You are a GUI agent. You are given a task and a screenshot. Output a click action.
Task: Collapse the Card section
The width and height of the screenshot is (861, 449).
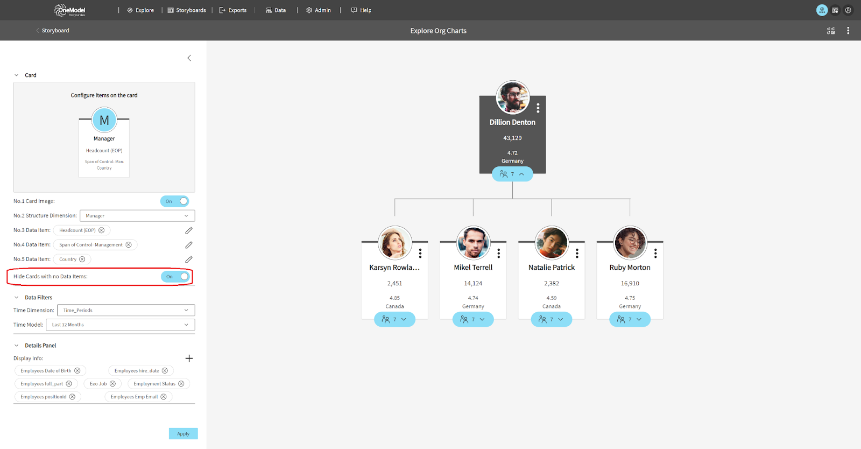16,75
